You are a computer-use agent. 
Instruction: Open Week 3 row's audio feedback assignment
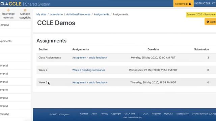click(x=90, y=82)
